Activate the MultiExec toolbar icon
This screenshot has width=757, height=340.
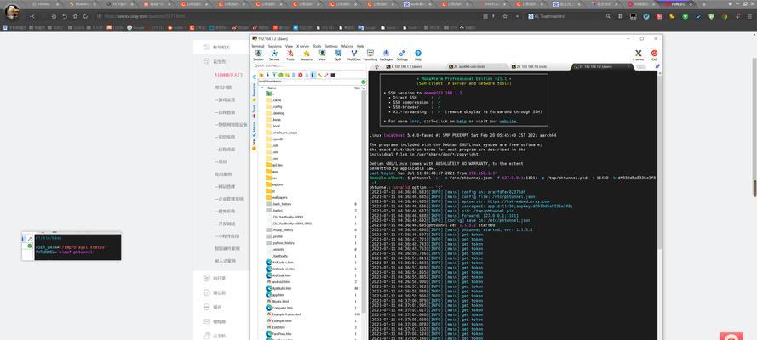pyautogui.click(x=354, y=55)
